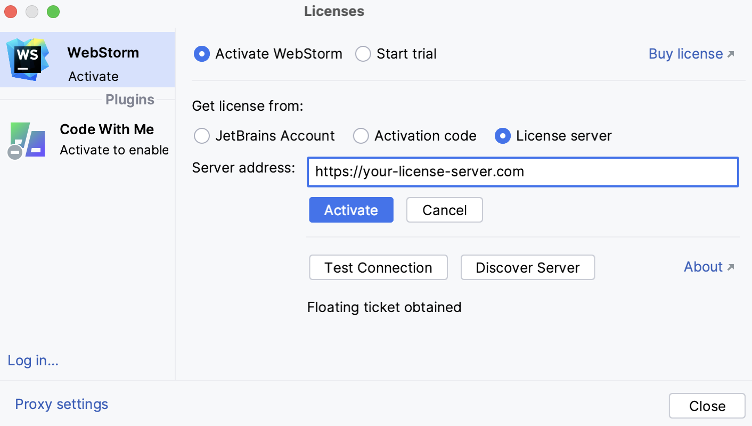Click the gray minimize window button
Viewport: 752px width, 426px height.
(32, 11)
